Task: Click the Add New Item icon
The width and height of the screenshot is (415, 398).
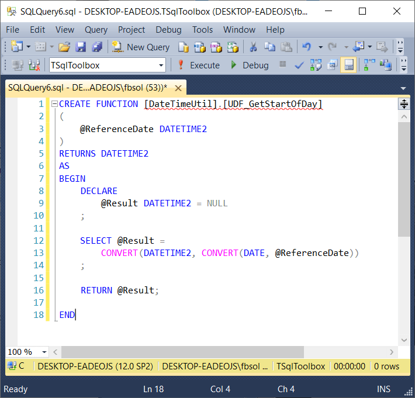Action: click(40, 47)
